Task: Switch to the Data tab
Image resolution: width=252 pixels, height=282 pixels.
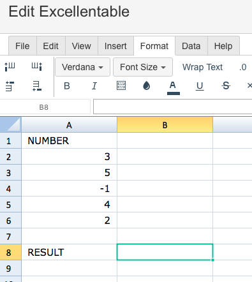Action: pyautogui.click(x=191, y=46)
